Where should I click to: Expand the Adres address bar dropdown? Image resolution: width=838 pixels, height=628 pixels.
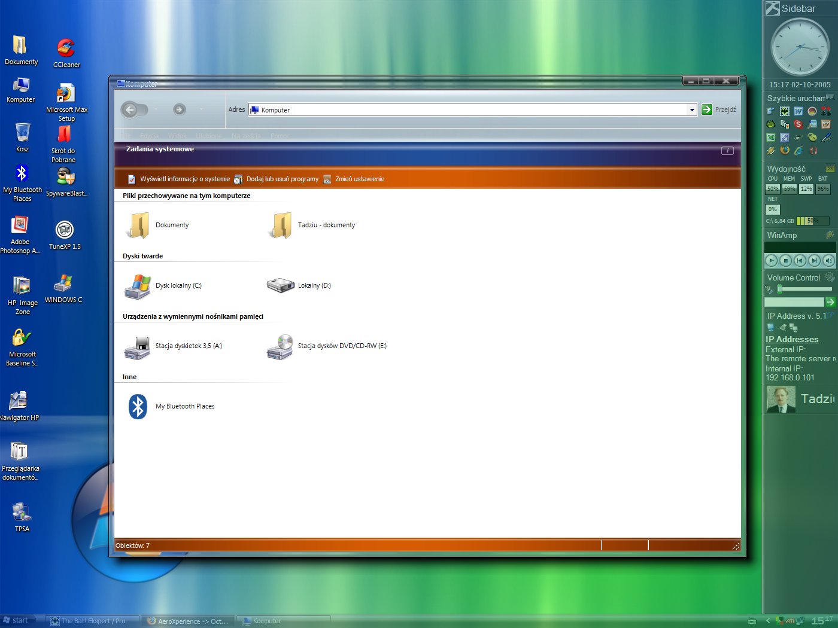coord(692,110)
